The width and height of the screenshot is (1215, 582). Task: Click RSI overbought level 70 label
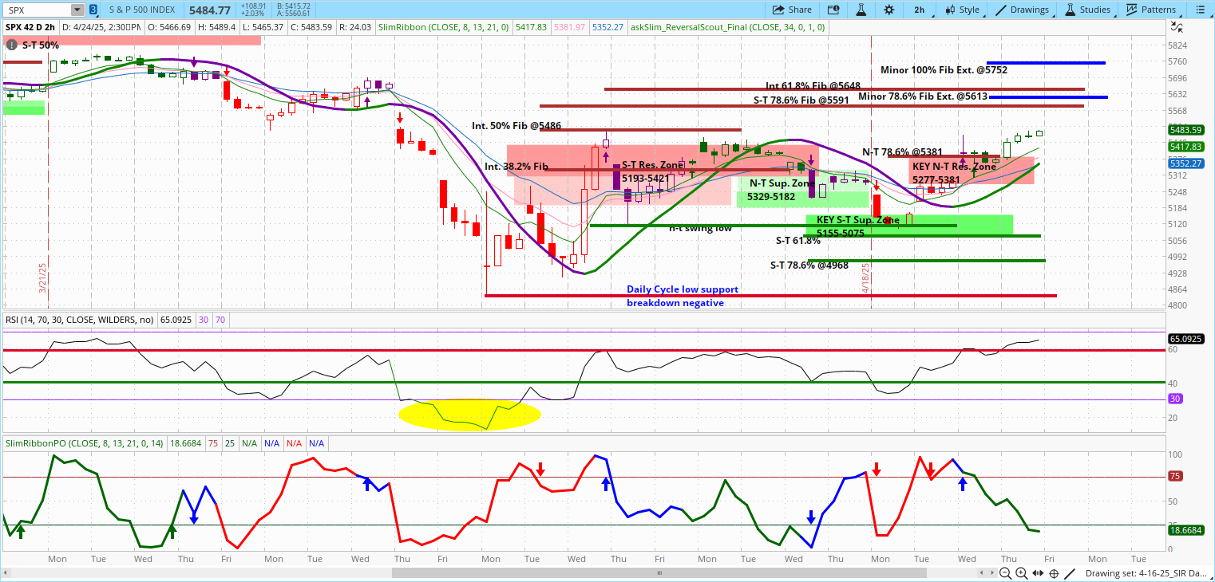pyautogui.click(x=219, y=319)
